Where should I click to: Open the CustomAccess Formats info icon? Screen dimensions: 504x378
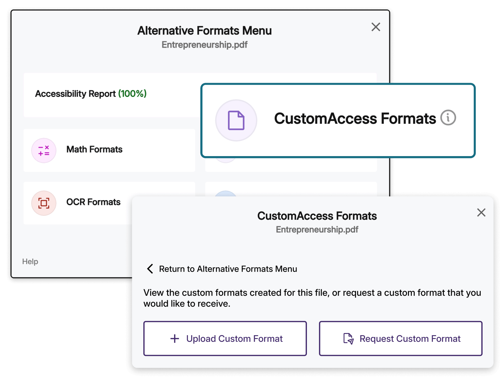coord(448,118)
